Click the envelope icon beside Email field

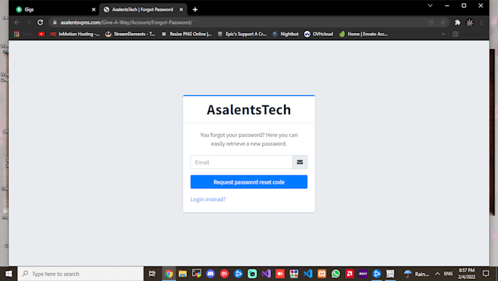(x=300, y=162)
